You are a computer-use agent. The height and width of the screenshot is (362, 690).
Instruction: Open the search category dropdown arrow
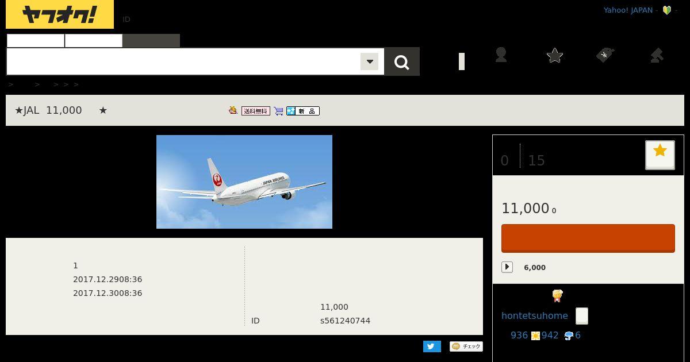[x=370, y=61]
